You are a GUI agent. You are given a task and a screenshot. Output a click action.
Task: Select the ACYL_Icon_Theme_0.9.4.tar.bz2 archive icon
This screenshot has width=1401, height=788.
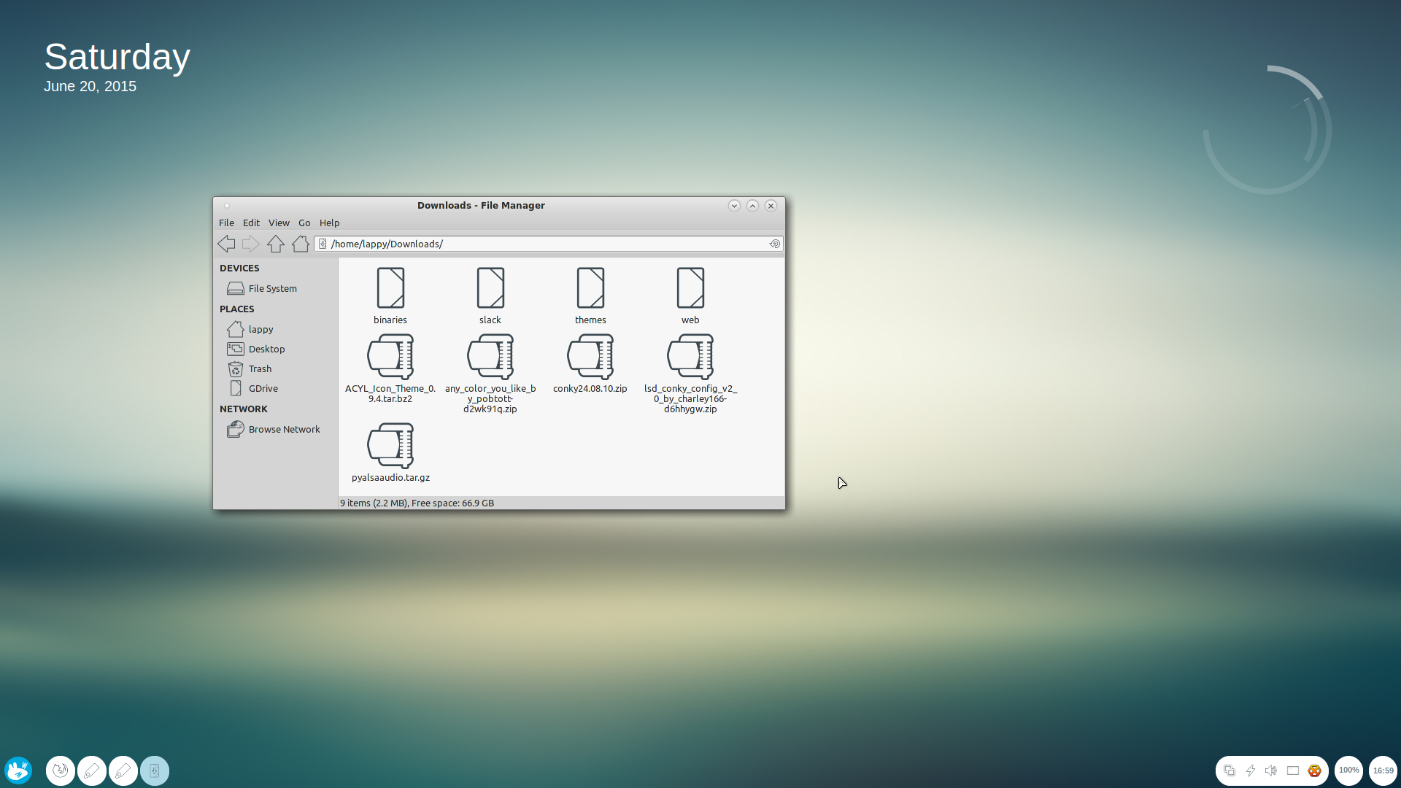coord(390,357)
